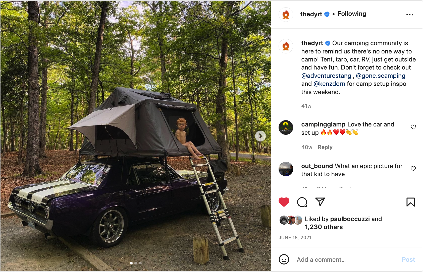Like the out_bound comment
Image resolution: width=423 pixels, height=272 pixels.
pyautogui.click(x=413, y=169)
